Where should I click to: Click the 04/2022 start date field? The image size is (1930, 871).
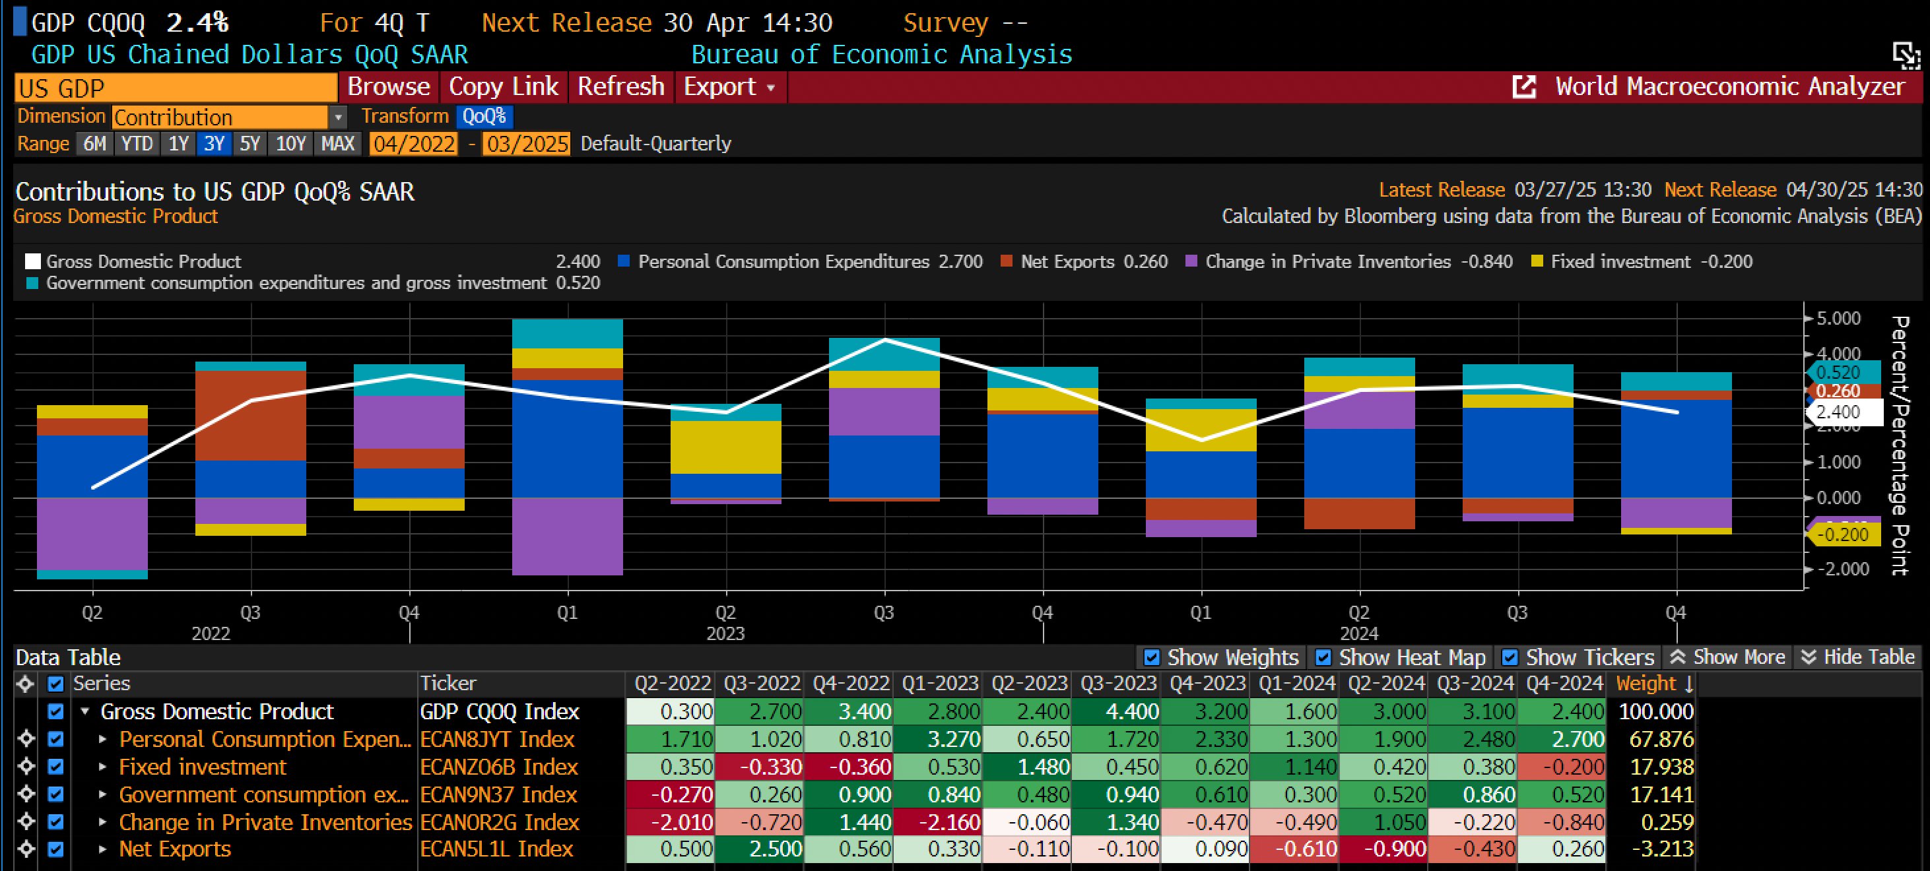(x=414, y=143)
